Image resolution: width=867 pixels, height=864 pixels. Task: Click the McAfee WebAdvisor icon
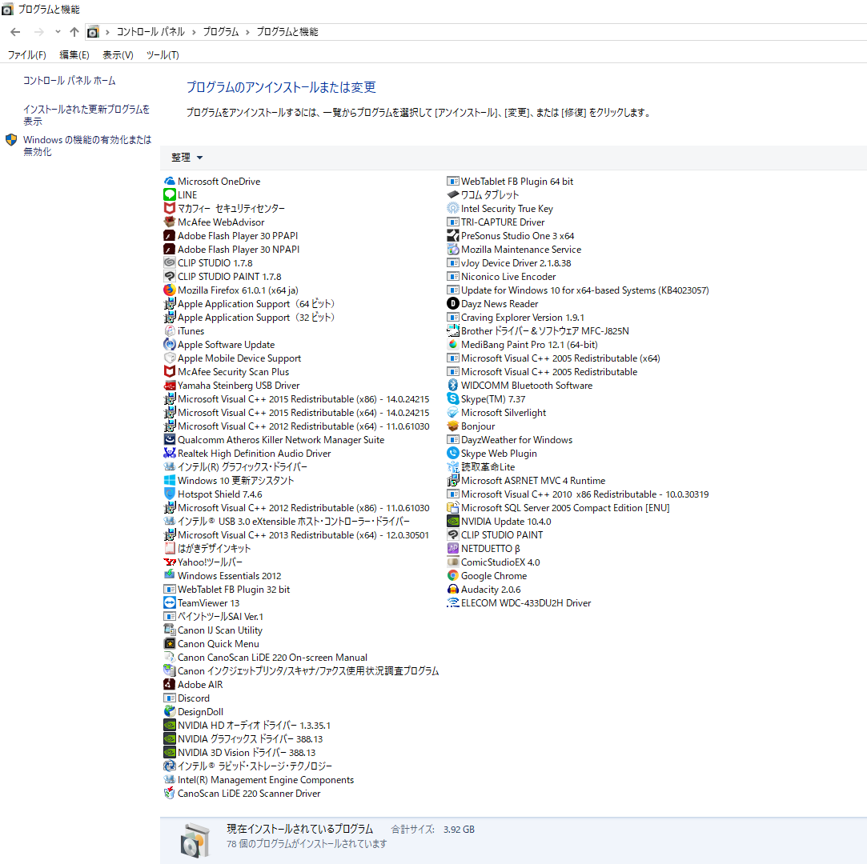[170, 222]
